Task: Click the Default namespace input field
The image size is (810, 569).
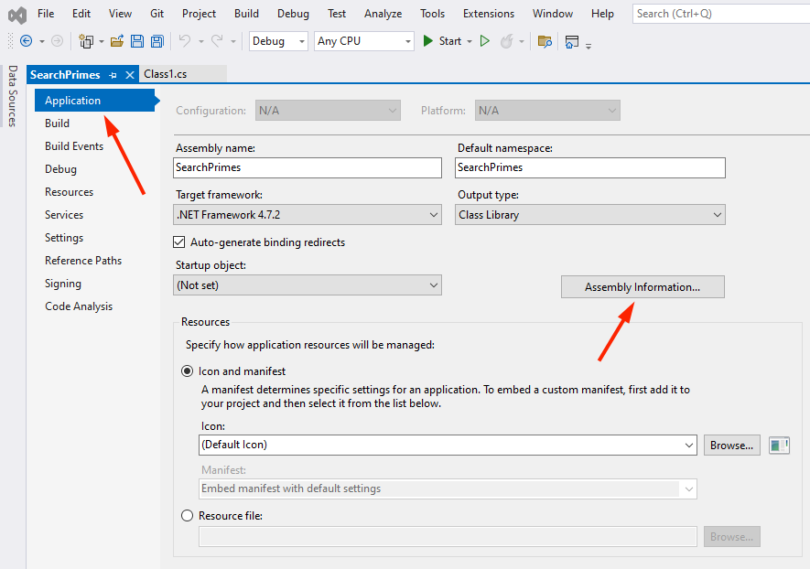Action: 590,167
